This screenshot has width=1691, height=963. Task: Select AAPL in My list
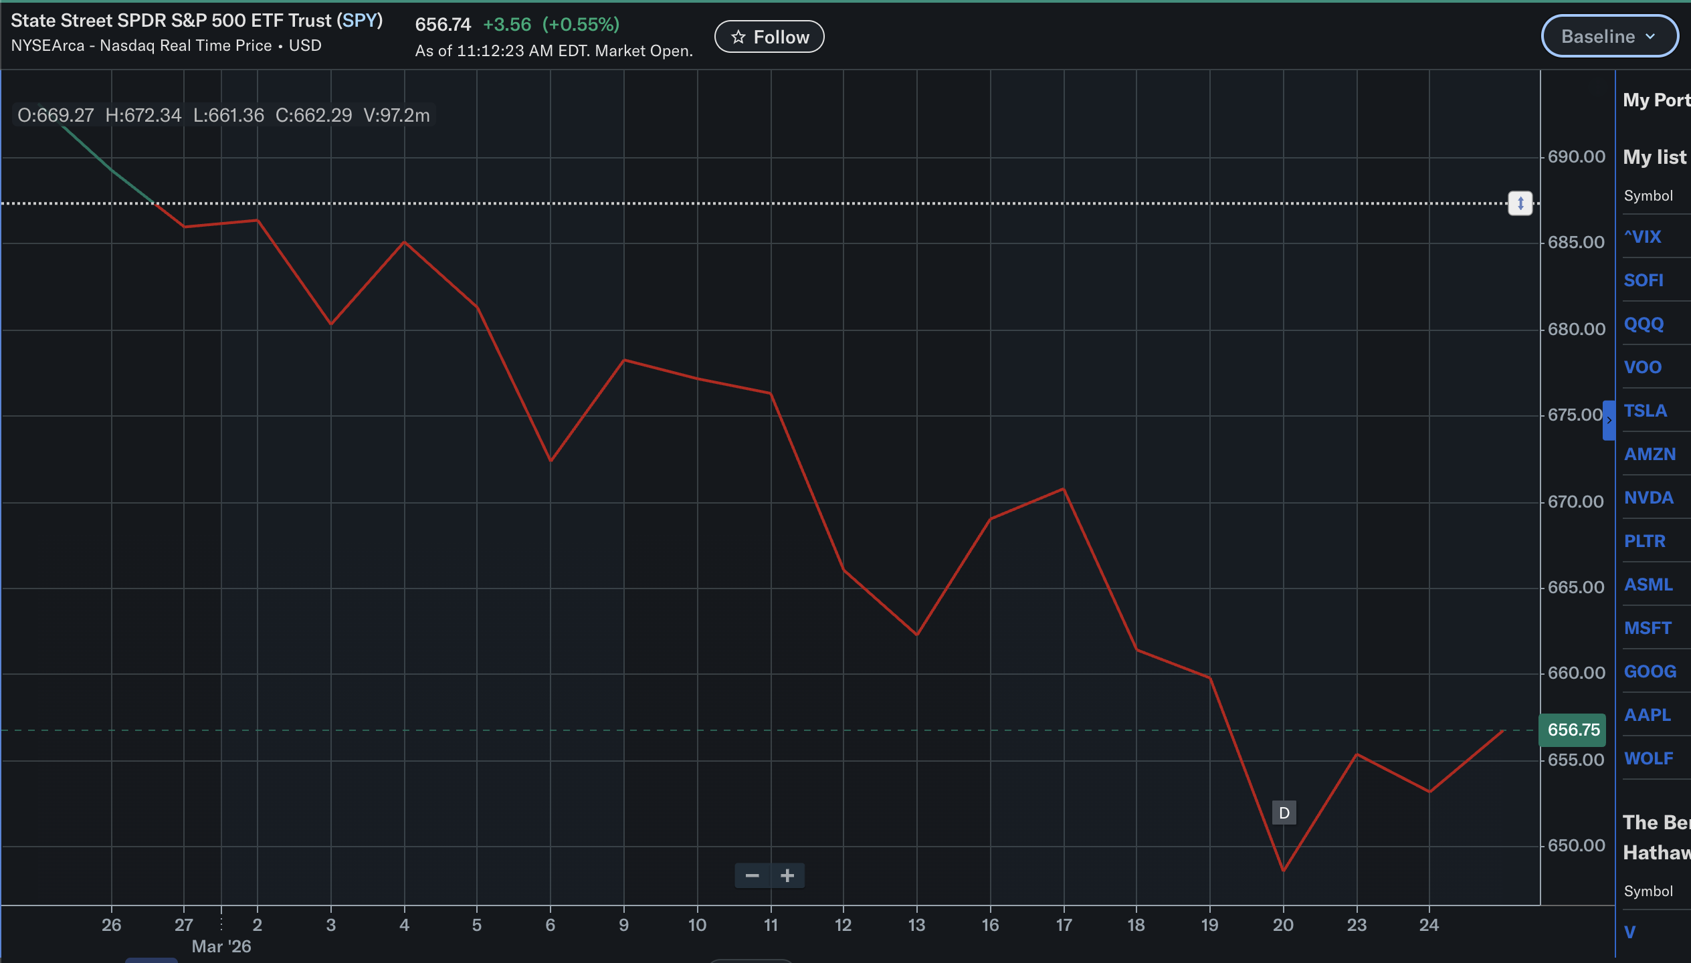[1648, 715]
